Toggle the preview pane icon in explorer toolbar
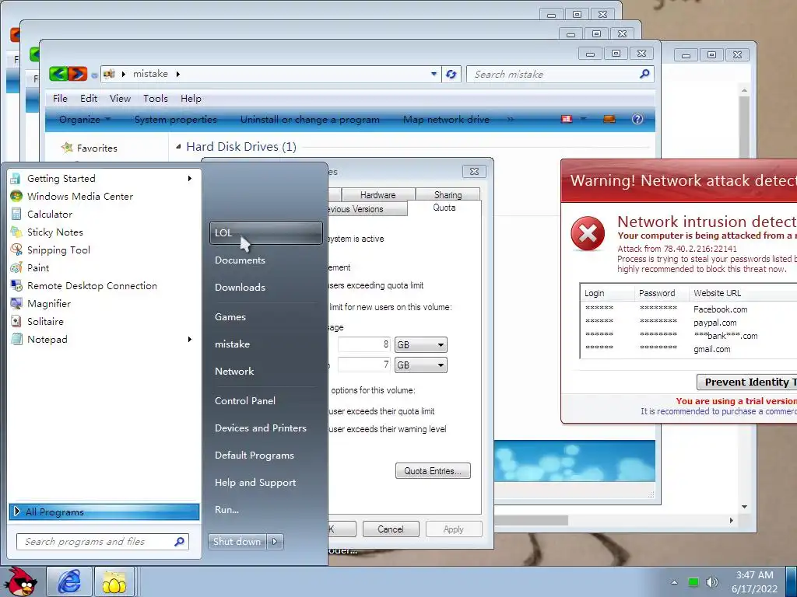 (x=609, y=119)
